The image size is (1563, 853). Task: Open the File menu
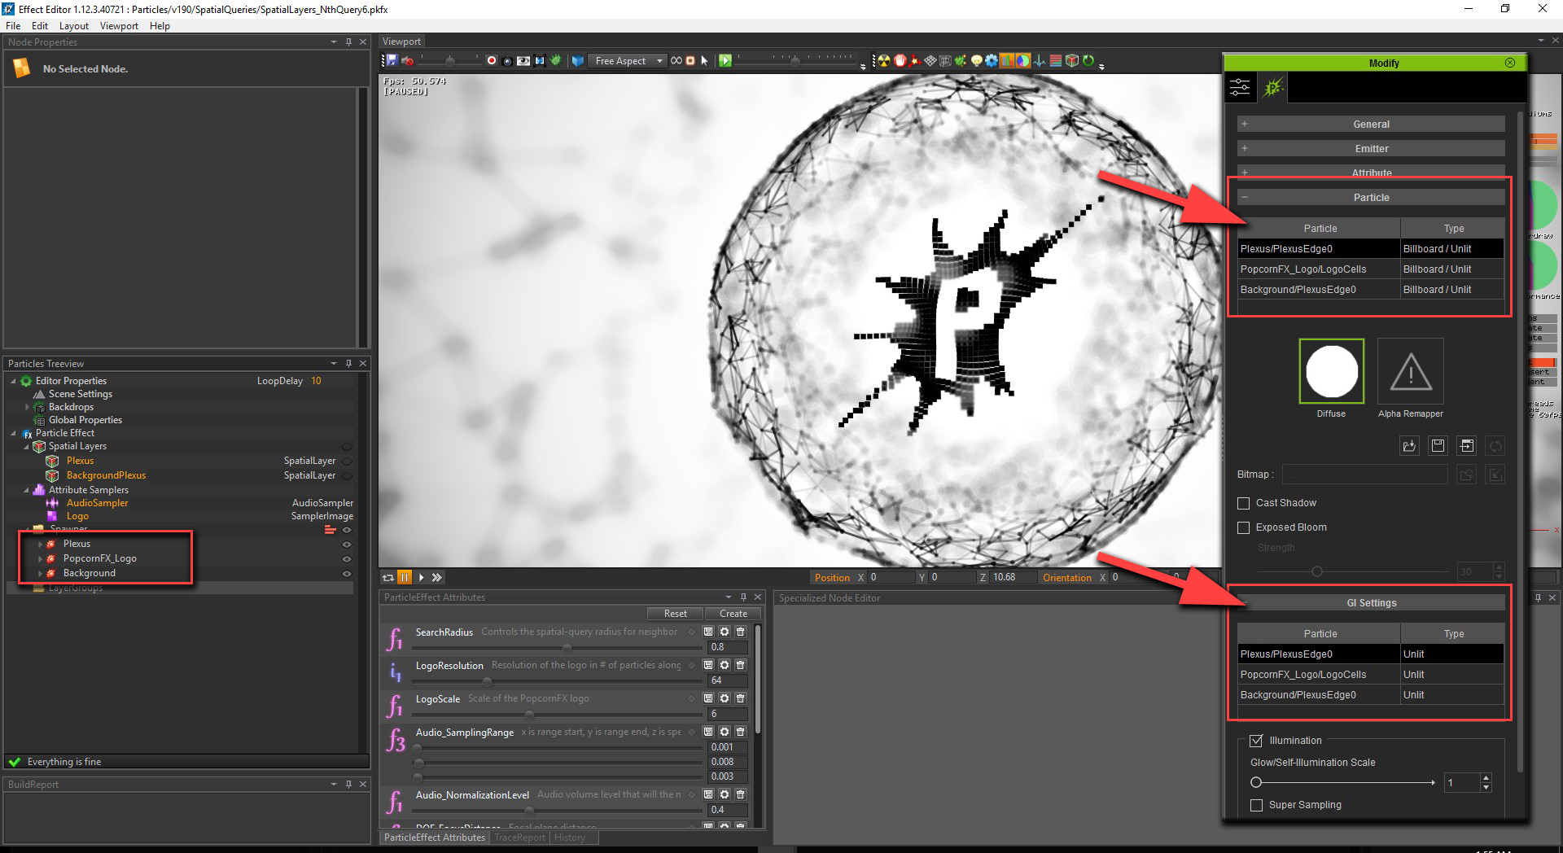tap(13, 26)
